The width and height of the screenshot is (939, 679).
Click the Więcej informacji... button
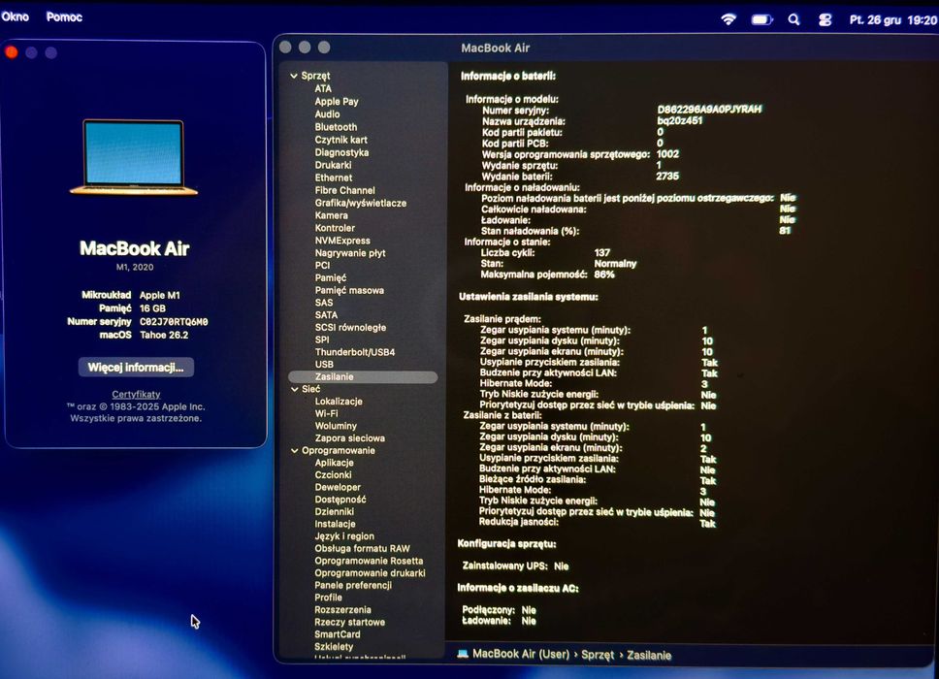click(x=136, y=367)
